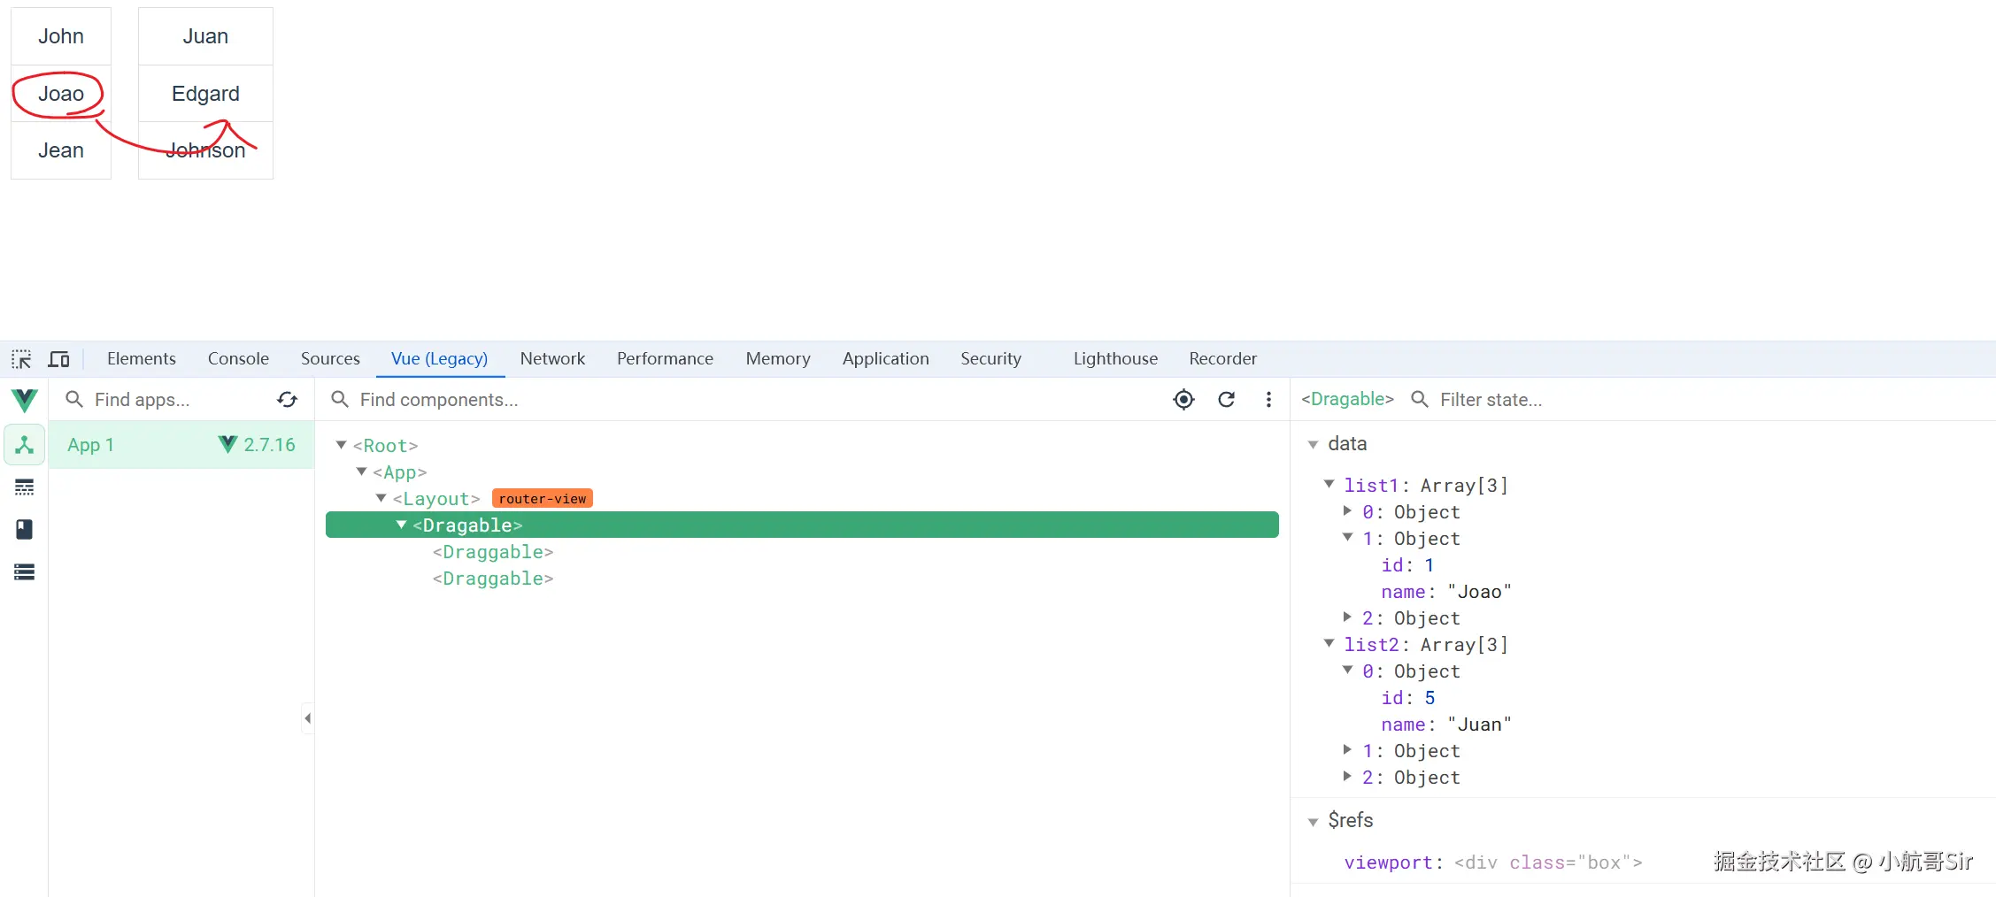Collapse the list2 array
This screenshot has width=1996, height=897.
point(1329,643)
